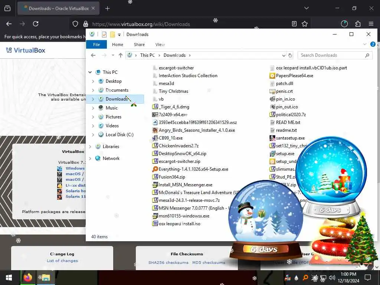The image size is (380, 285).
Task: Open Firefox hamburger application menu
Action: (x=371, y=24)
